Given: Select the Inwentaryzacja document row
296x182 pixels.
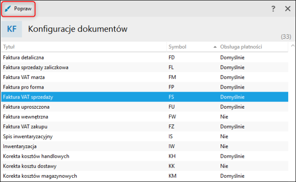Looking at the screenshot, I should tap(20, 146).
